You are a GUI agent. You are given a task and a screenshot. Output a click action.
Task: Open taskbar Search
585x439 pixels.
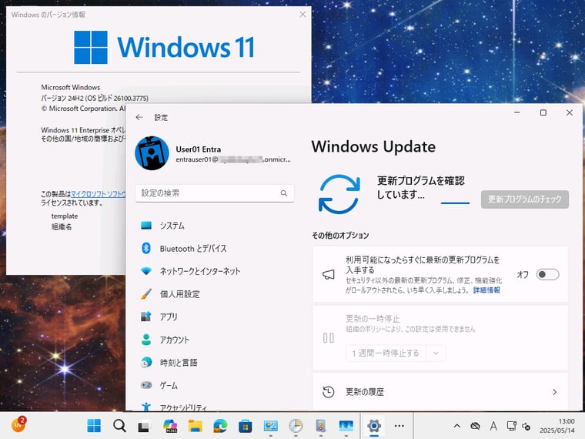[119, 426]
